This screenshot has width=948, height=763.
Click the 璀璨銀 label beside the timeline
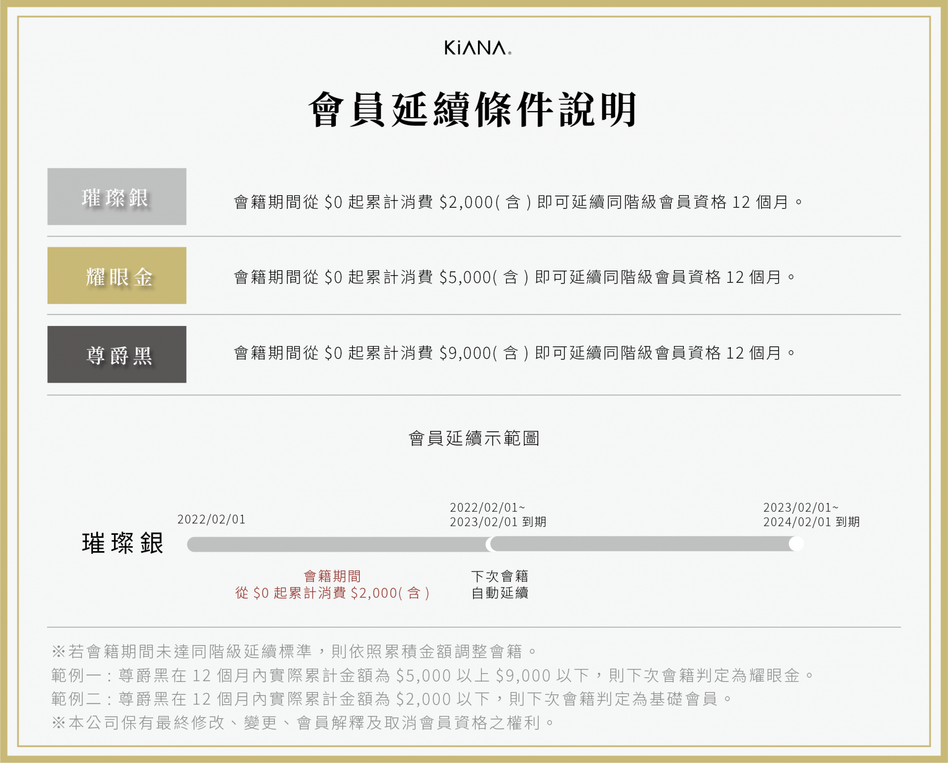coord(122,543)
